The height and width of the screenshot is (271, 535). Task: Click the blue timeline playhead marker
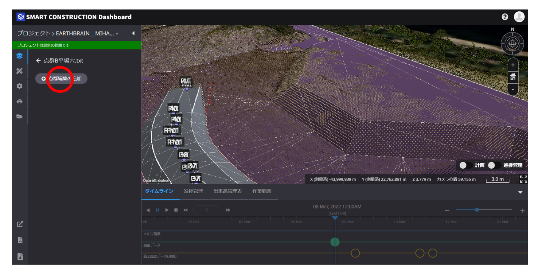pos(335,218)
